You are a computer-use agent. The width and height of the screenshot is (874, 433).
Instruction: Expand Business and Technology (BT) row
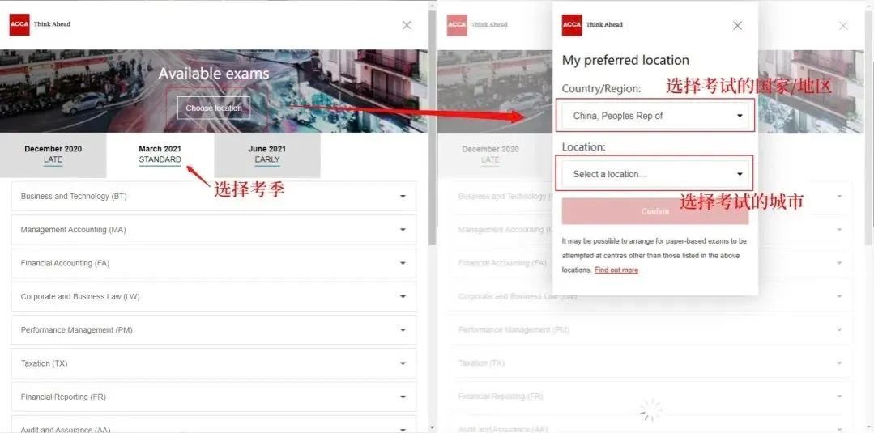click(214, 196)
